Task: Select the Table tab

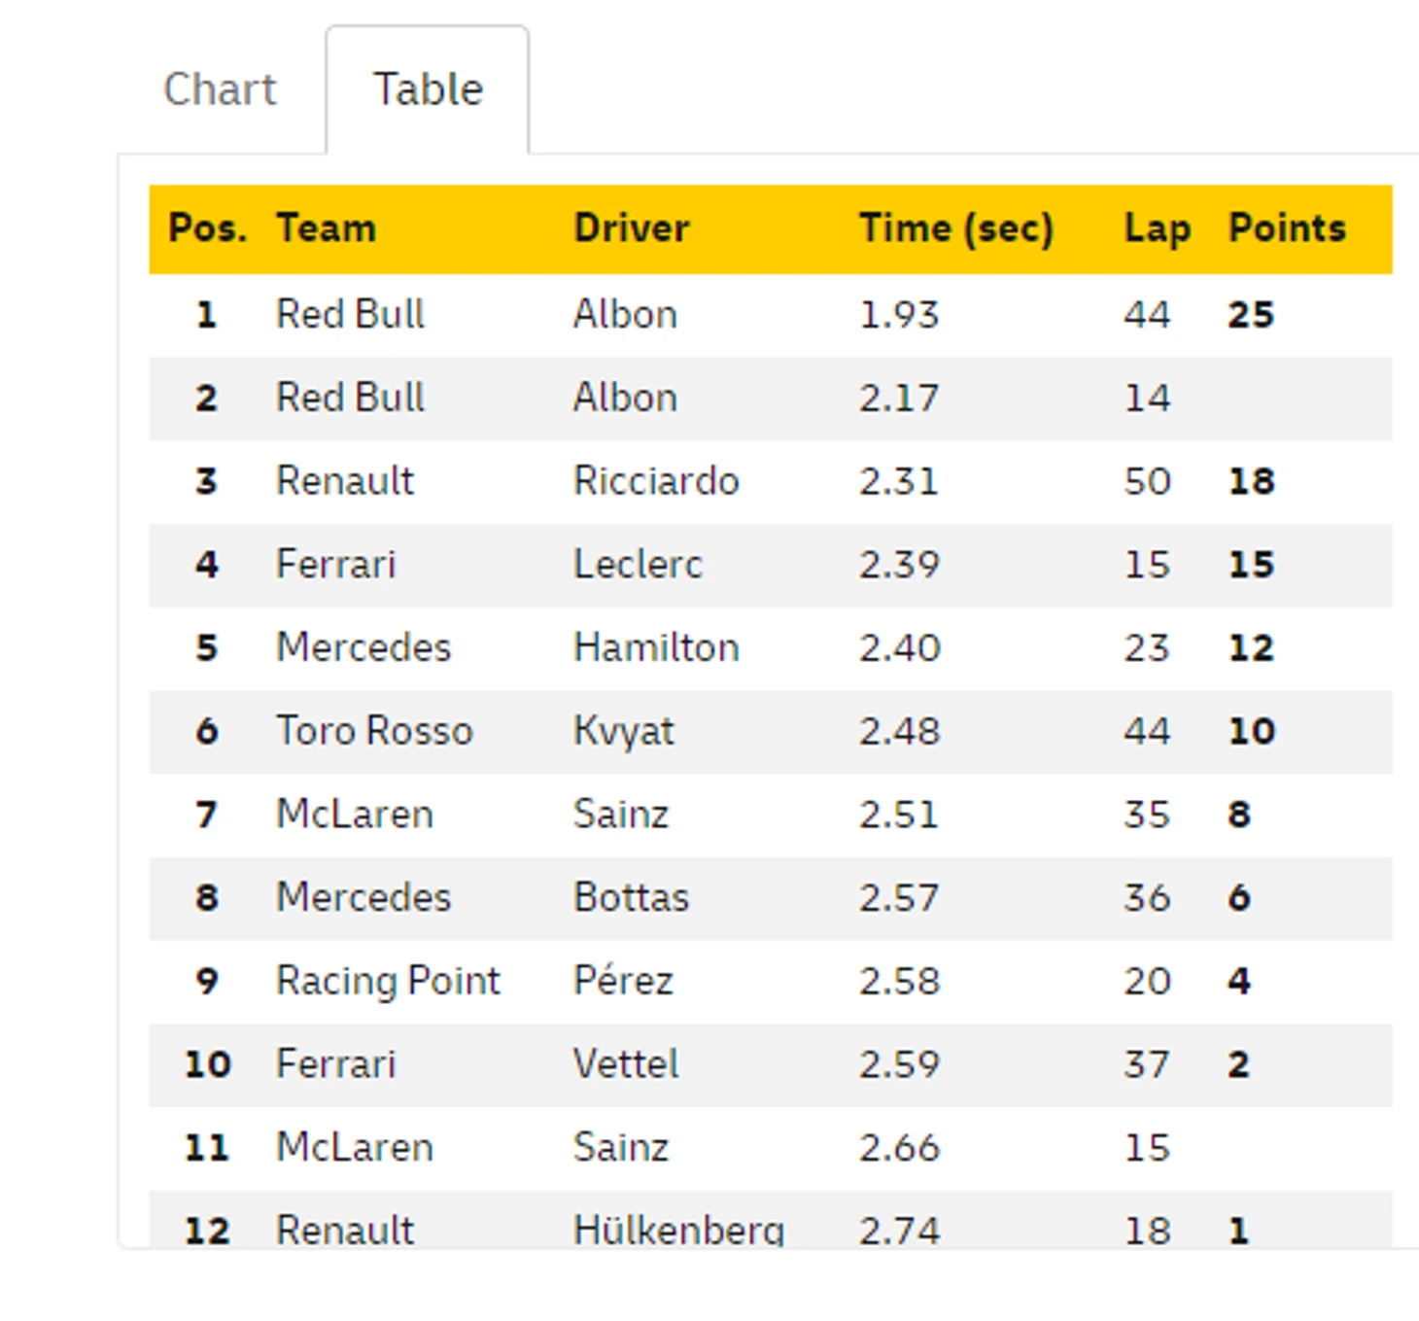Action: [x=428, y=89]
